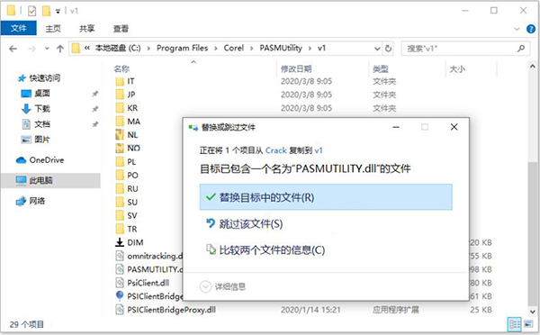This screenshot has width=540, height=335.
Task: Open the recent locations dropdown arrow
Action: pos(47,49)
